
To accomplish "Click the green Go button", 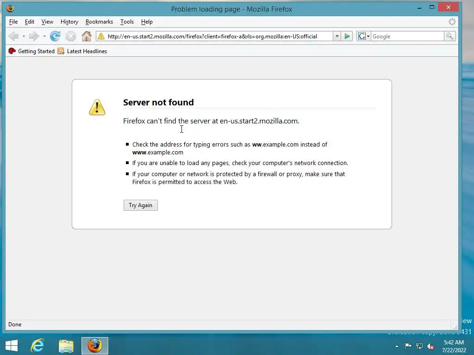I will point(347,36).
